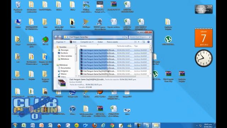Image resolution: width=227 pixels, height=128 pixels.
Task: Open Escritorio in the navigation pane
Action: click(x=64, y=53)
